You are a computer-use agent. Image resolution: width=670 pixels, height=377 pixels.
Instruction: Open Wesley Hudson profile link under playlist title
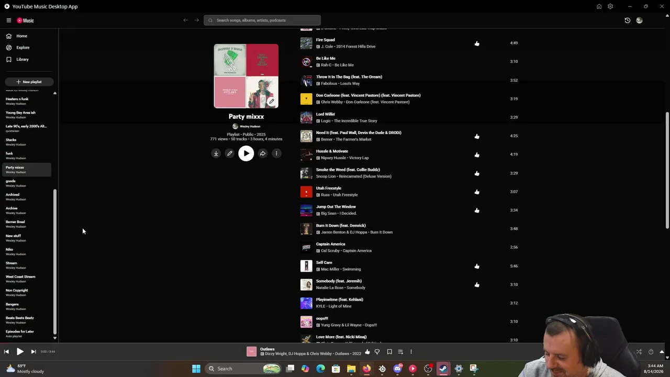tap(250, 126)
